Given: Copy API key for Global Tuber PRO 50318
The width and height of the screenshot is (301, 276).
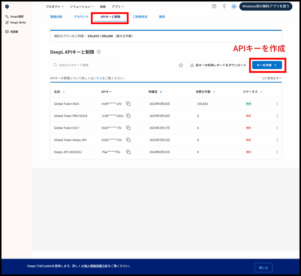Looking at the screenshot, I should 128,116.
